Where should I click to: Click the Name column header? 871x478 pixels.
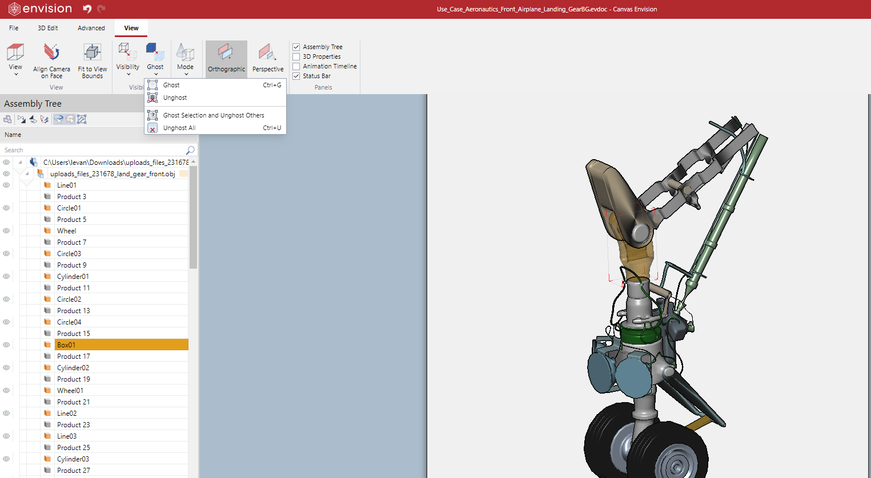click(x=13, y=135)
